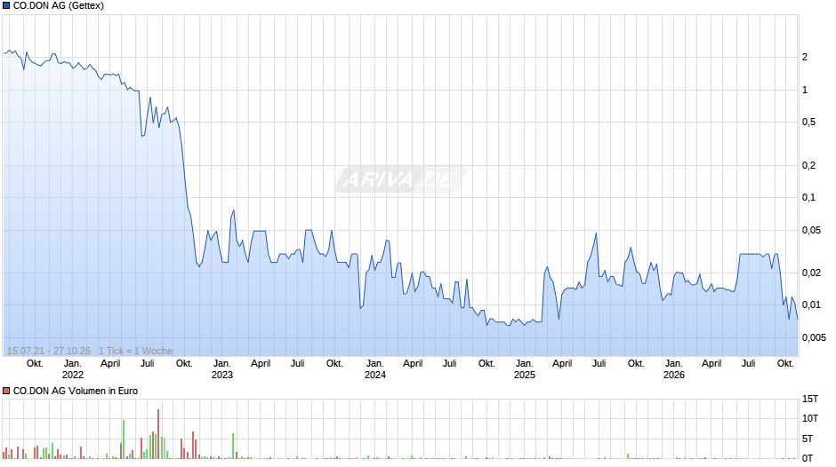Click the volume axis label '10T'

tap(810, 418)
